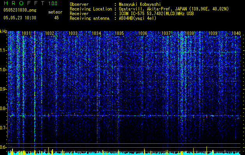Image resolution: width=245 pixels, height=155 pixels.
Task: Click the 0.7 frequency axis label
Action: [4, 128]
